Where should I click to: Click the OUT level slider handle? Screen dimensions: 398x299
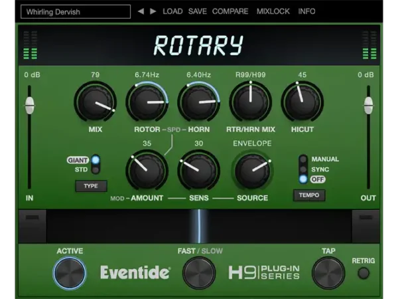pyautogui.click(x=368, y=106)
